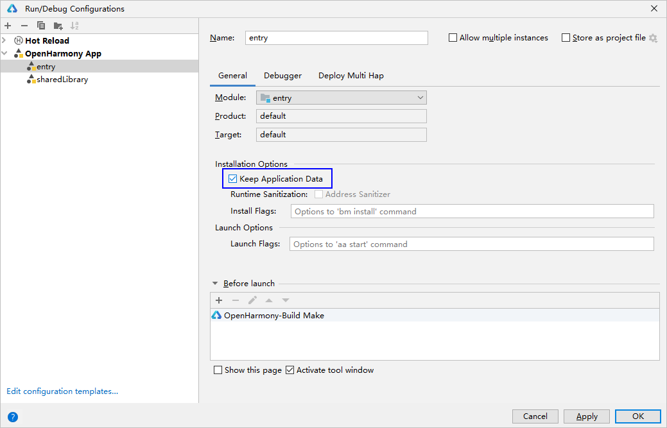
Task: Click the Add New Configuration plus icon
Action: (8, 26)
